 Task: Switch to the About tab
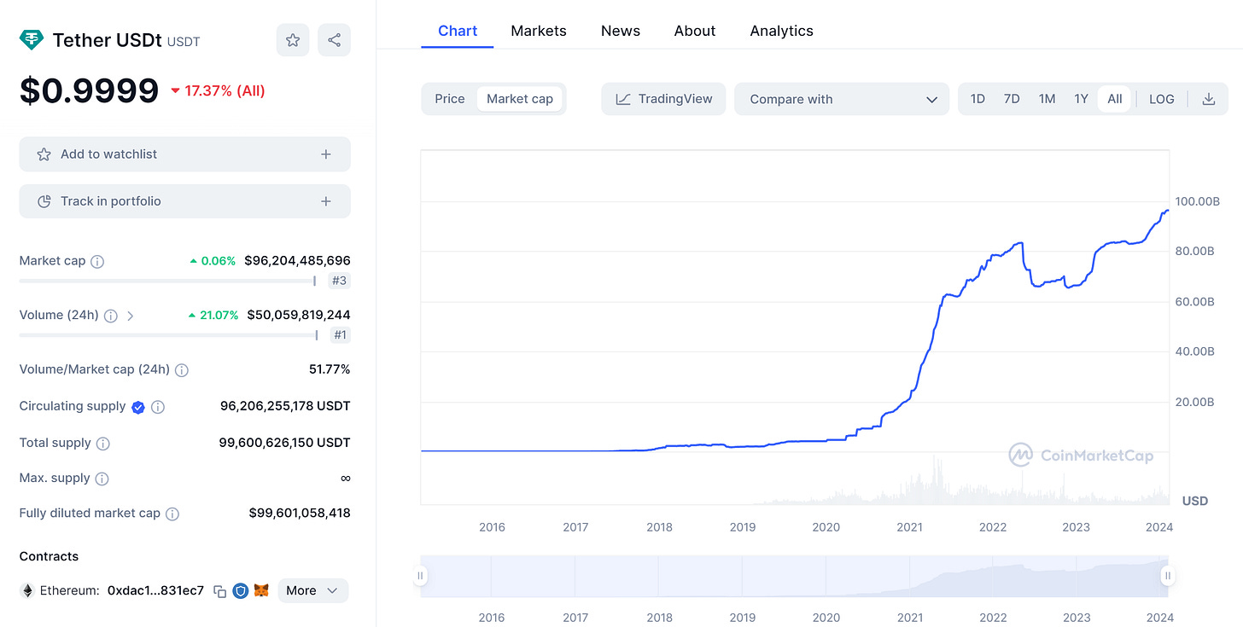tap(695, 31)
